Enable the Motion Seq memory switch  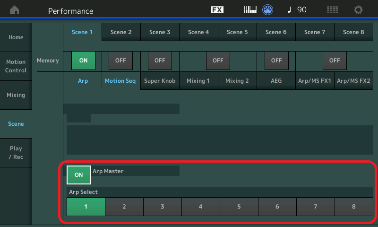[x=120, y=61]
